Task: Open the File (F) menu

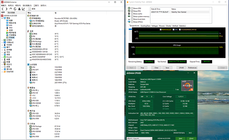Action: click(3, 5)
